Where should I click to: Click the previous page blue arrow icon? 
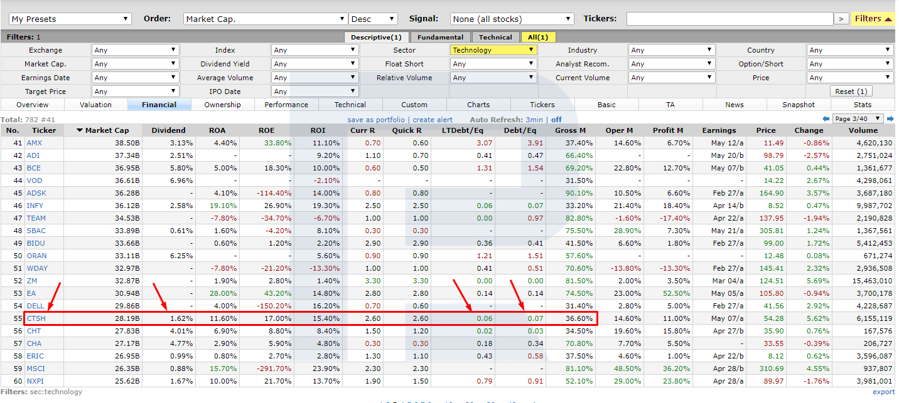coord(826,119)
